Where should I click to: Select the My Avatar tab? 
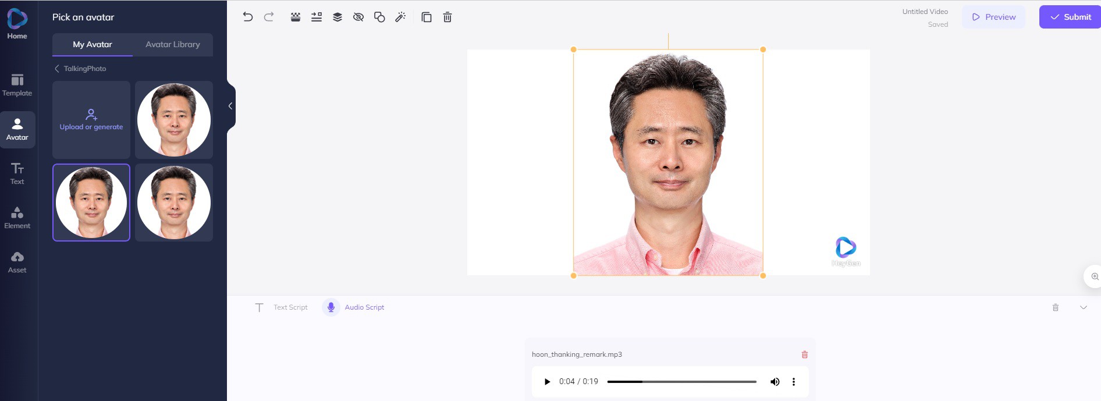93,44
